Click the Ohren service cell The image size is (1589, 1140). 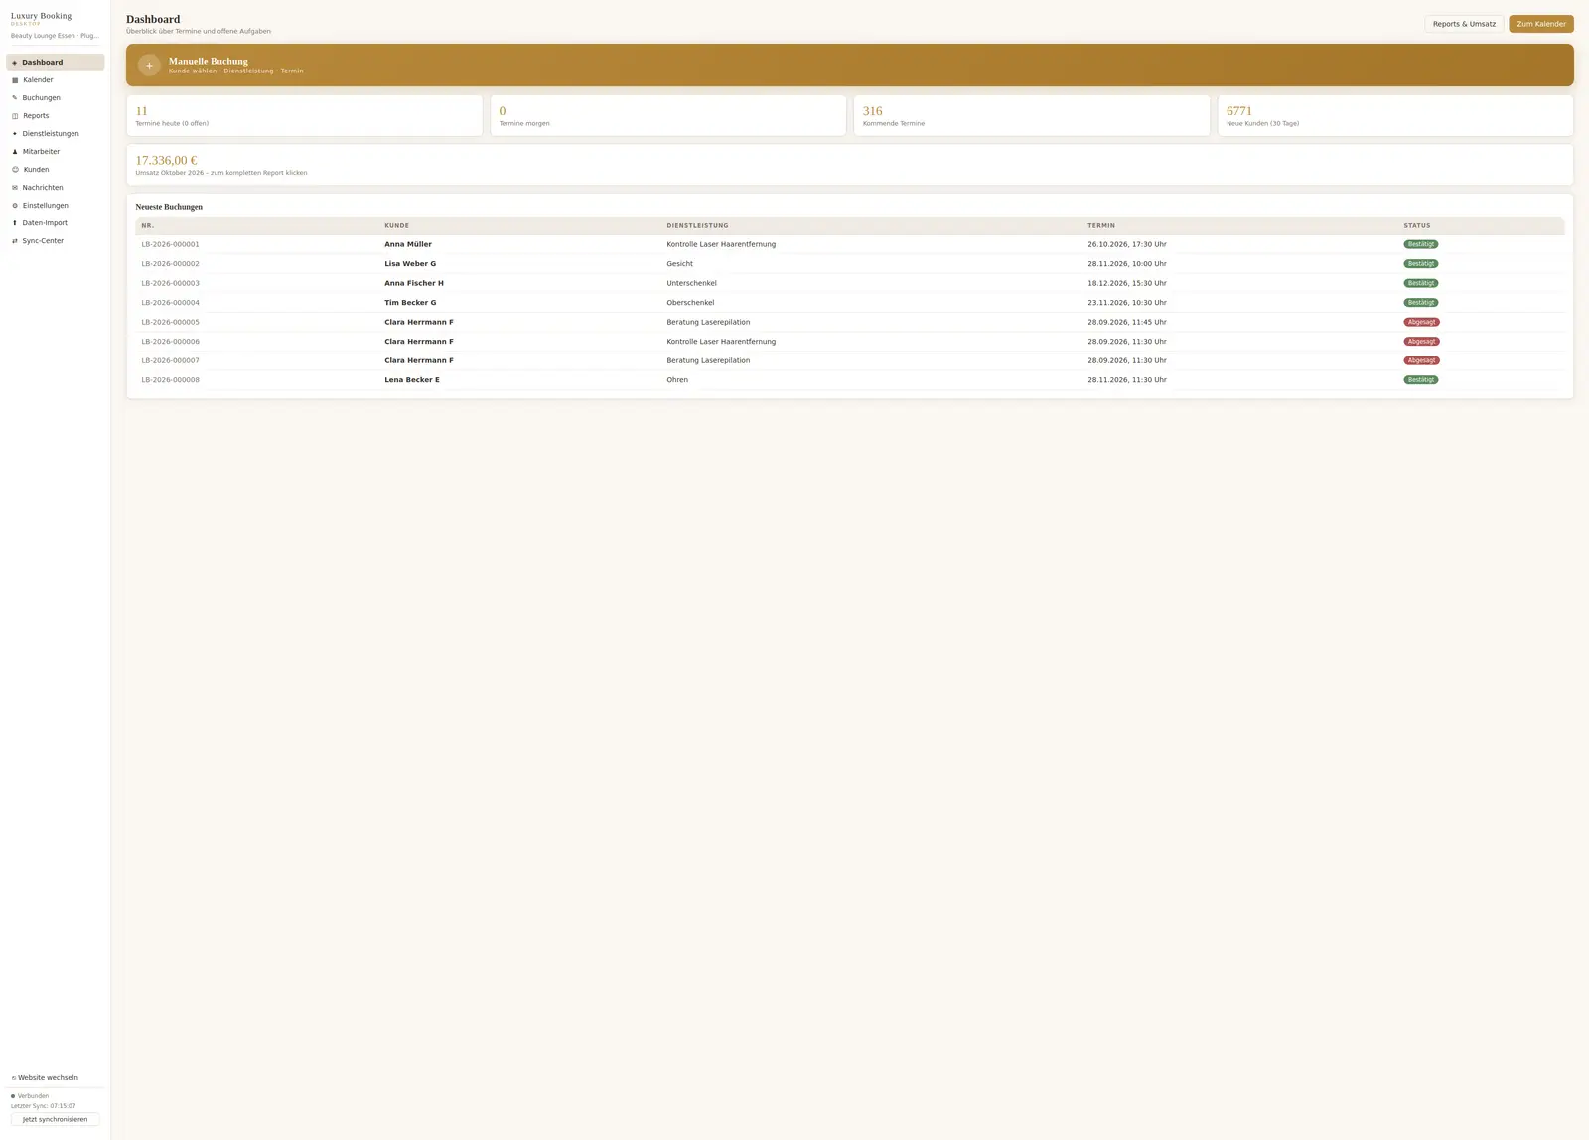[x=677, y=380]
